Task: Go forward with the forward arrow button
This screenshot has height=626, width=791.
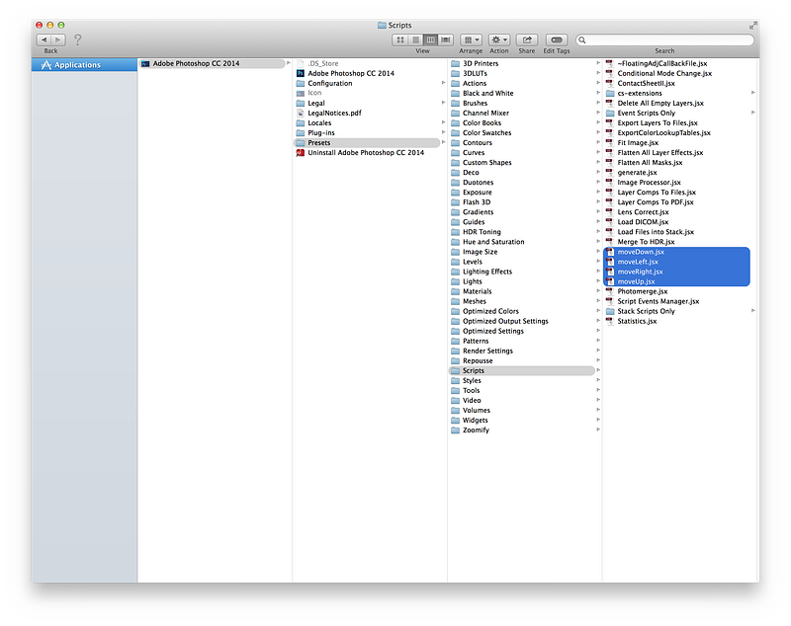Action: point(58,39)
